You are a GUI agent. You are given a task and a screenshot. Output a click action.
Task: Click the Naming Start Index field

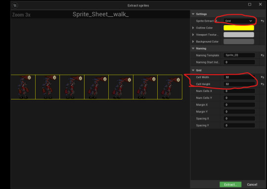click(x=239, y=62)
